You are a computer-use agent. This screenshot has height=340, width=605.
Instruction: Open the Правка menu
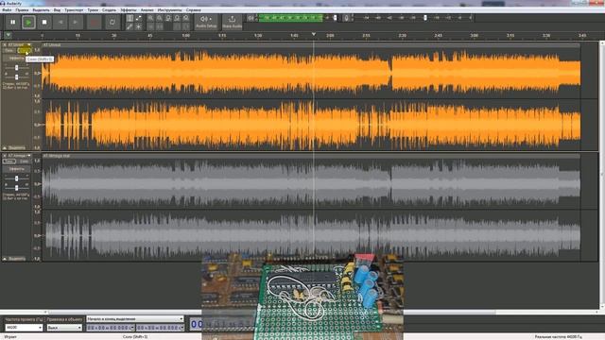(x=22, y=10)
